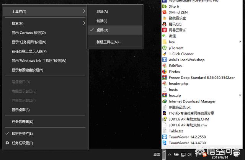
Task: Open 任务栏设置(T) taskbar settings
Action: click(22, 143)
